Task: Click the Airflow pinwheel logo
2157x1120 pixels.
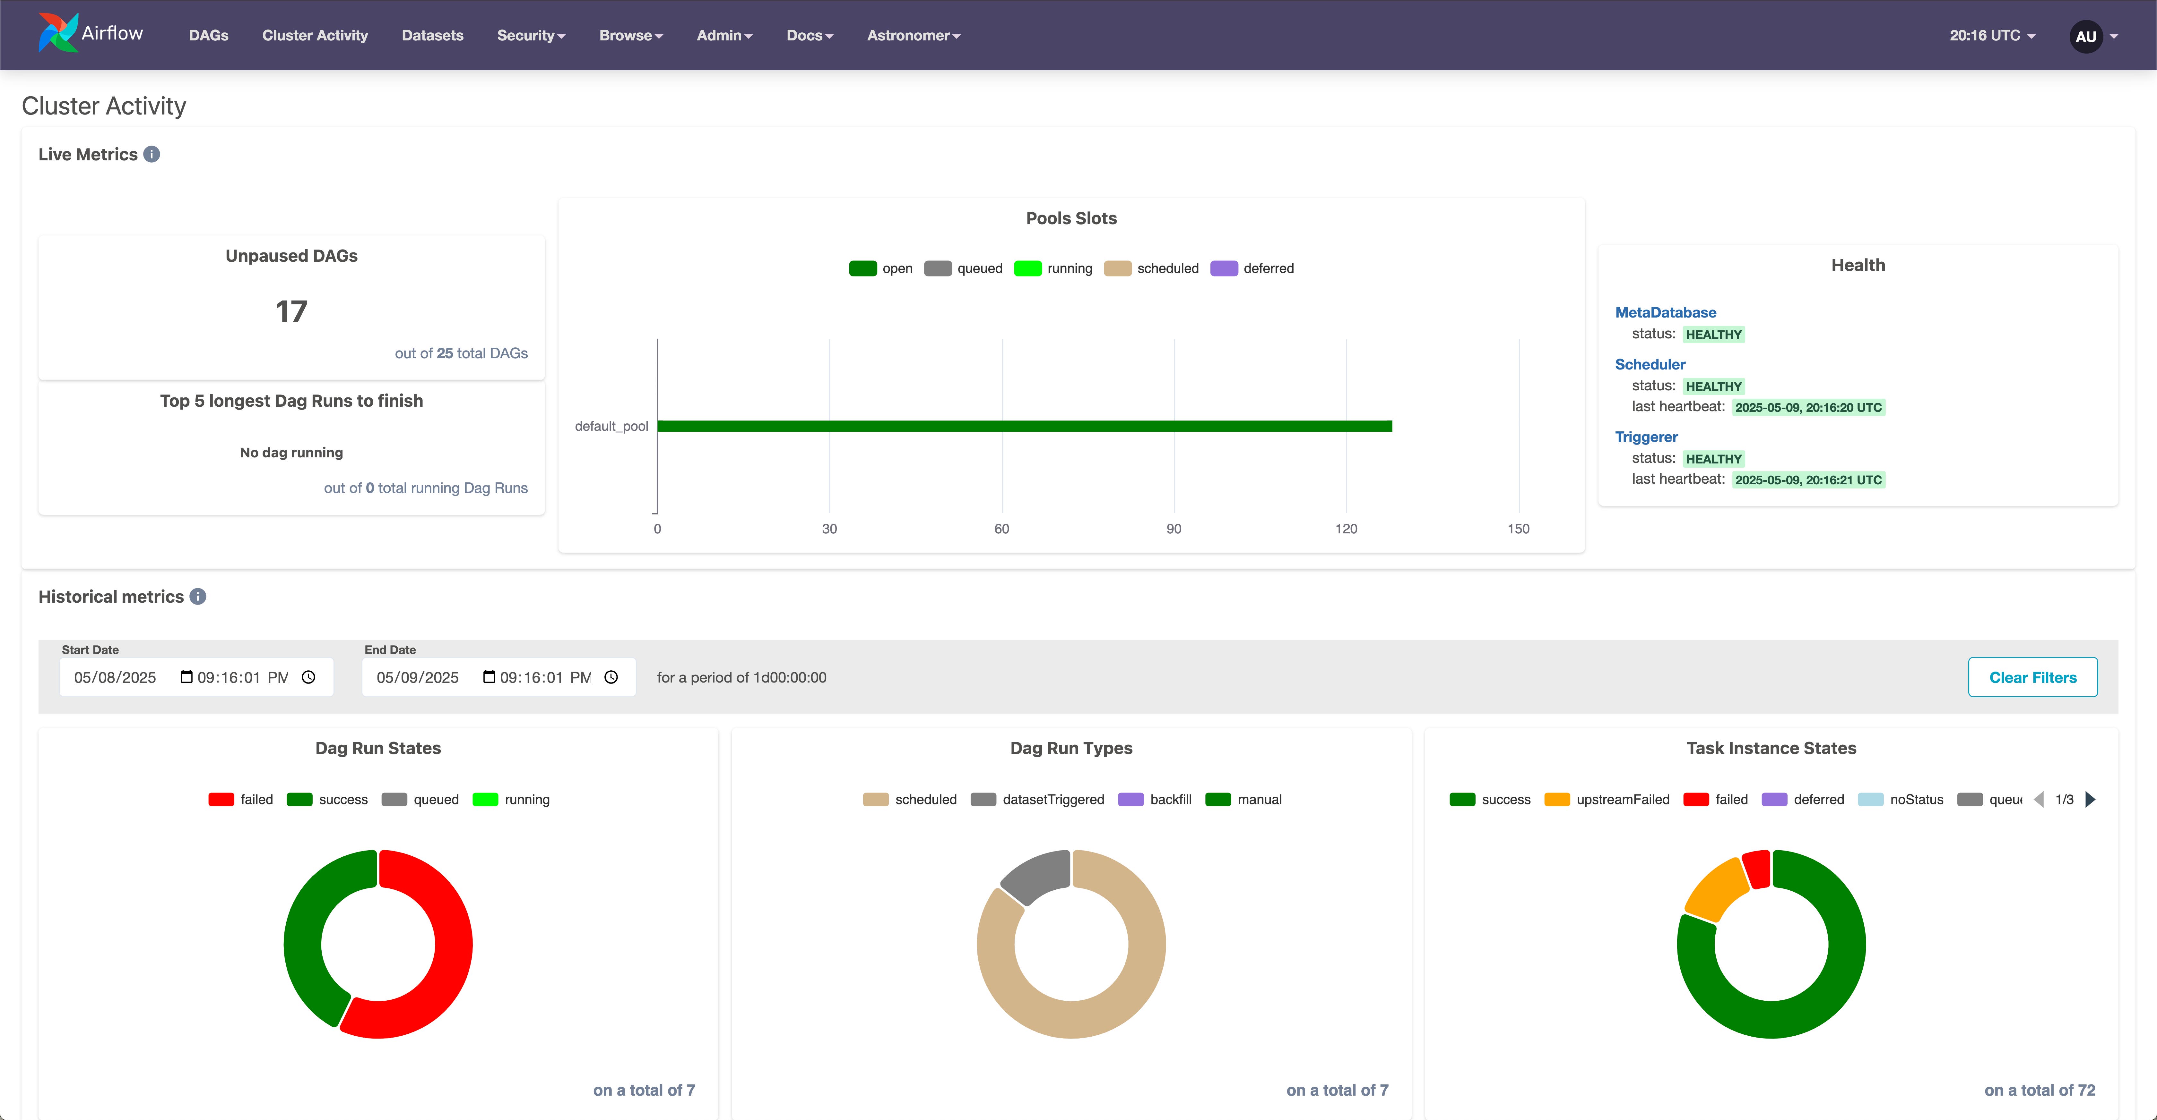Action: point(59,33)
